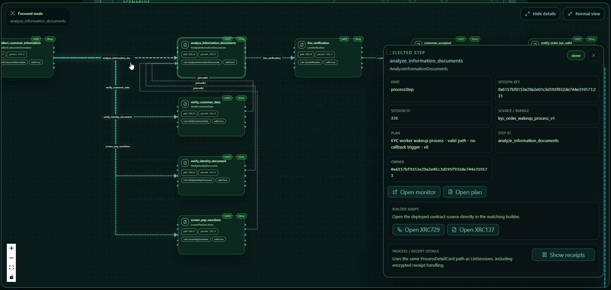Image resolution: width=611 pixels, height=290 pixels.
Task: Click the done status badge in the details panel
Action: pos(576,56)
